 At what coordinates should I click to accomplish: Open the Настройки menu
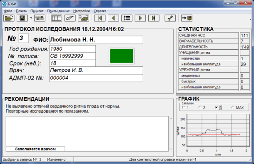tap(82, 11)
